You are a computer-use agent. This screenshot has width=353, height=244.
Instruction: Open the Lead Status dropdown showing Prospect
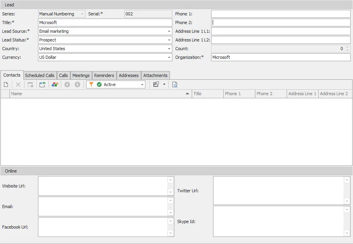point(169,40)
